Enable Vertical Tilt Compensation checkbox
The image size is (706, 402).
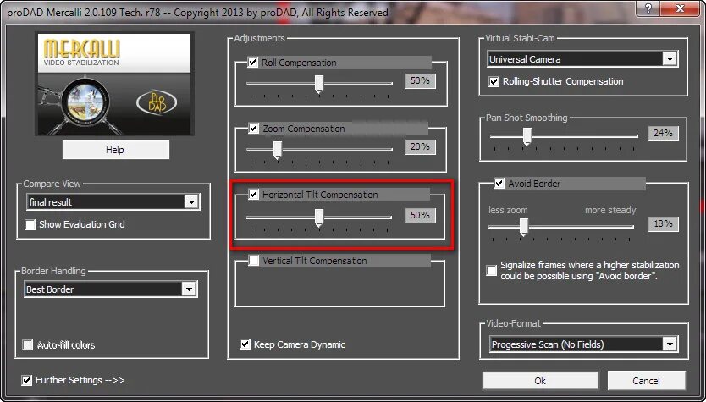pyautogui.click(x=253, y=260)
